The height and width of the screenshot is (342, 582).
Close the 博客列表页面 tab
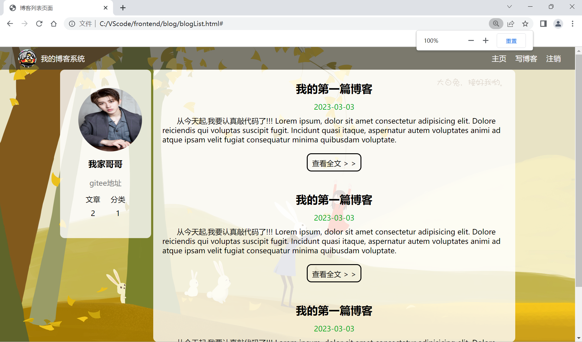tap(106, 8)
